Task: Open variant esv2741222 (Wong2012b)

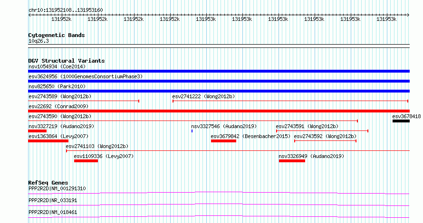Action: coord(203,96)
